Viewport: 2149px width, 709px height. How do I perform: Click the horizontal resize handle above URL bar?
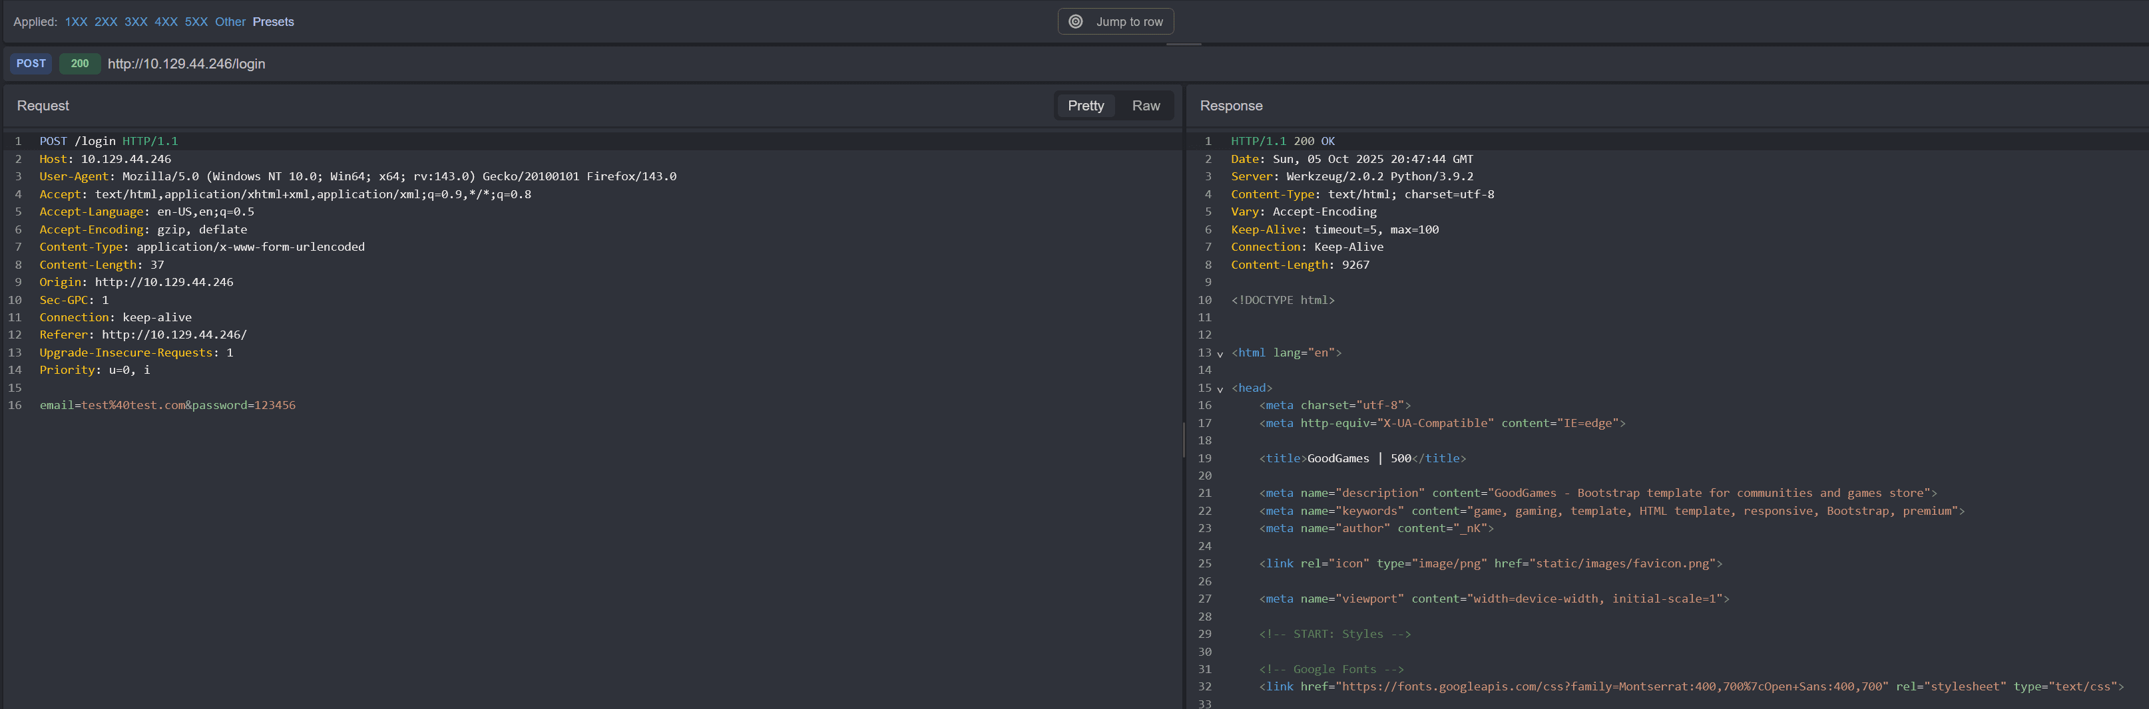point(1183,44)
